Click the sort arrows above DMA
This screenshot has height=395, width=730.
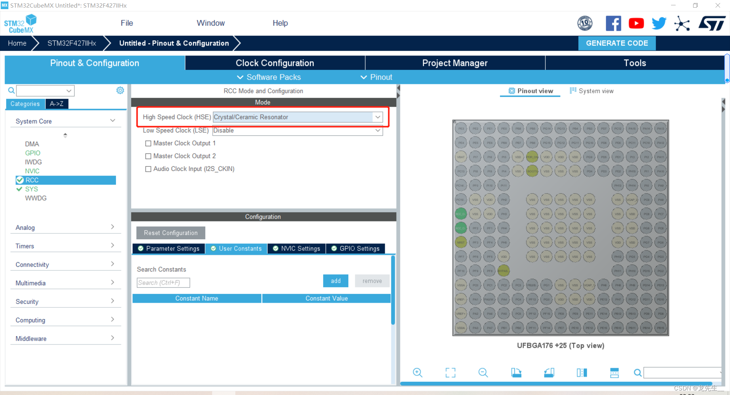65,135
